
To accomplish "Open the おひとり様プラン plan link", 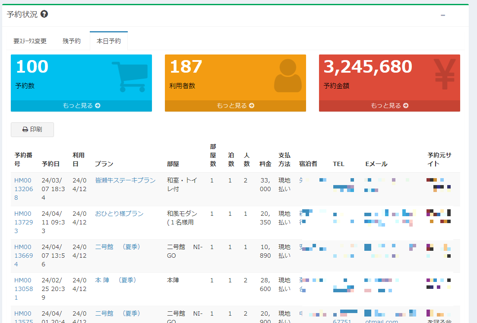I will 119,213.
